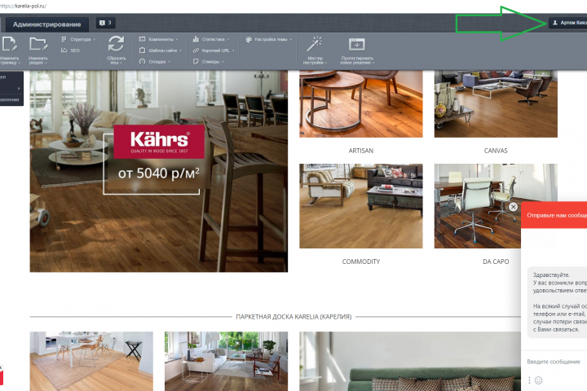The width and height of the screenshot is (587, 391).
Task: Click the Kährs parquet banner image
Action: coord(159,171)
